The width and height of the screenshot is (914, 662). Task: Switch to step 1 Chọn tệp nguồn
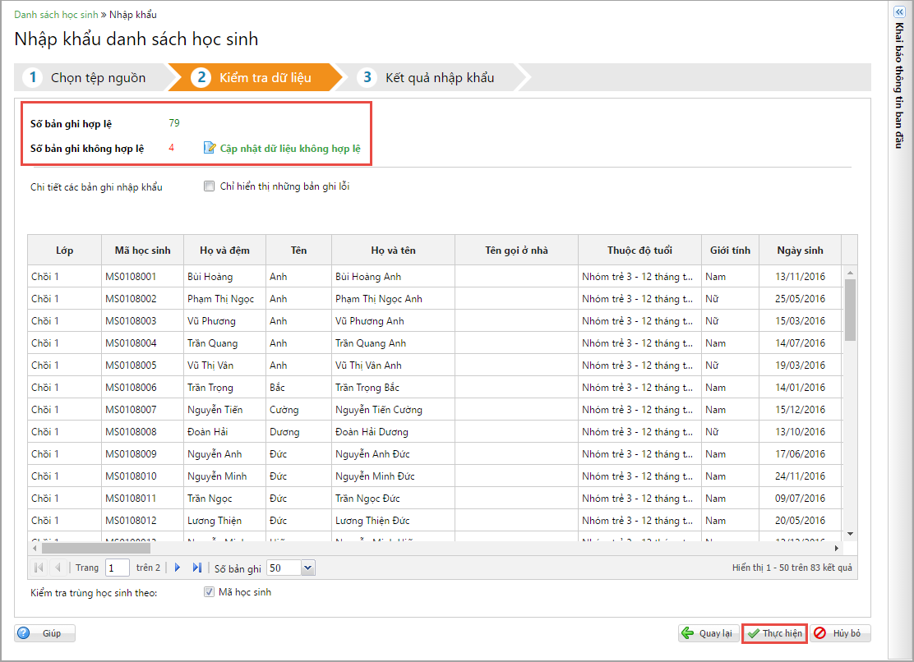pos(90,77)
